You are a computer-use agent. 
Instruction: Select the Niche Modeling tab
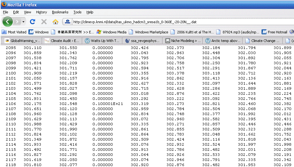(x=183, y=41)
